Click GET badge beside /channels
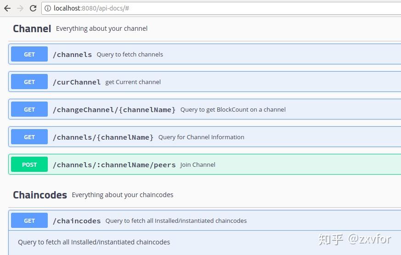This screenshot has width=401, height=255. click(29, 54)
